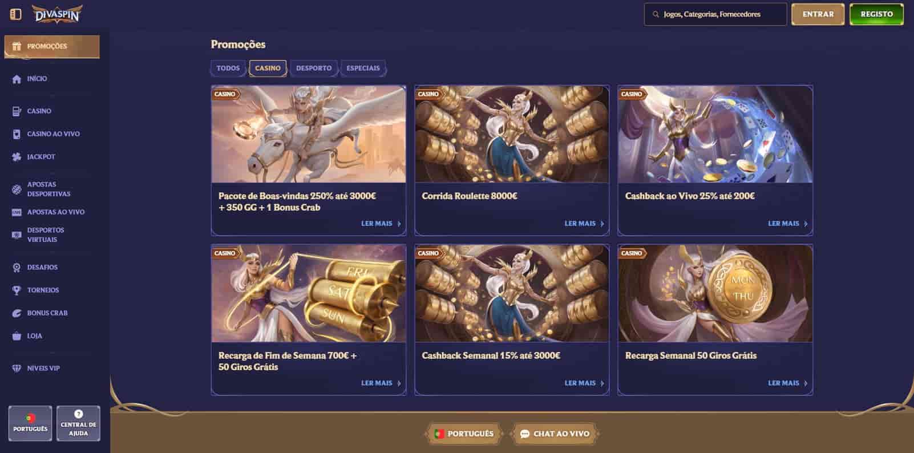Open the Português language selector in the sidebar

[30, 423]
